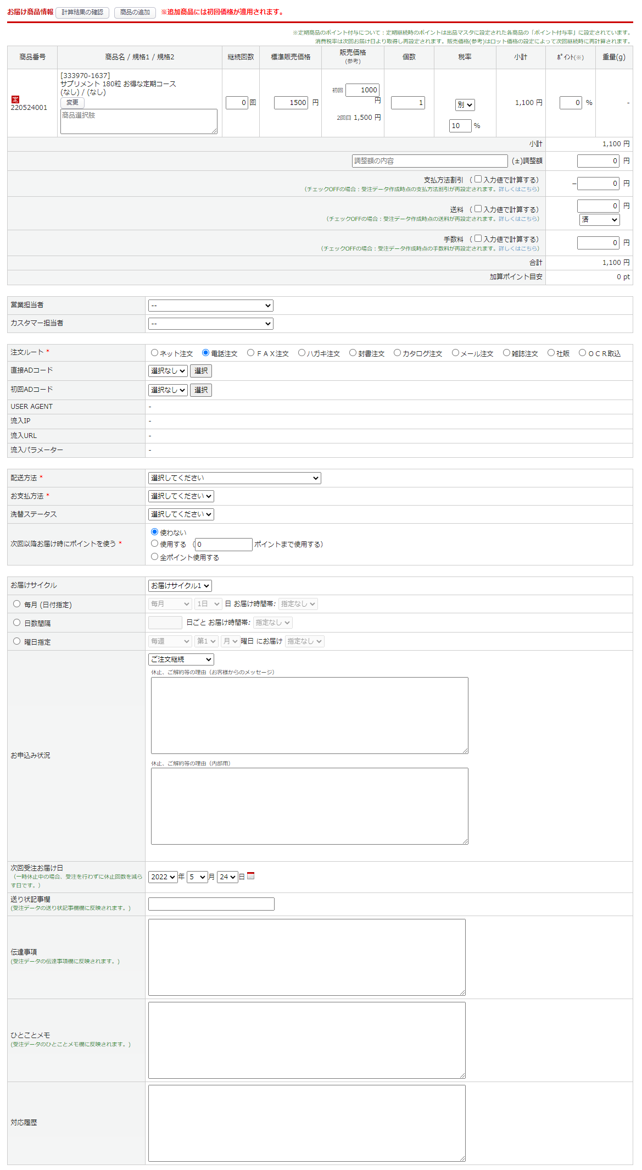Screen dimensions: 642x1170
Task: Expand the year dropdown showing 2022
Action: pos(163,877)
